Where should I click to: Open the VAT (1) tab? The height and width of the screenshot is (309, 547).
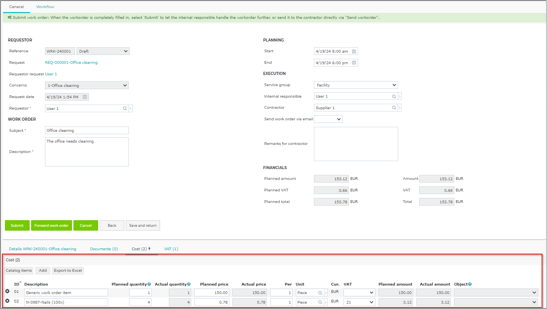pyautogui.click(x=171, y=249)
